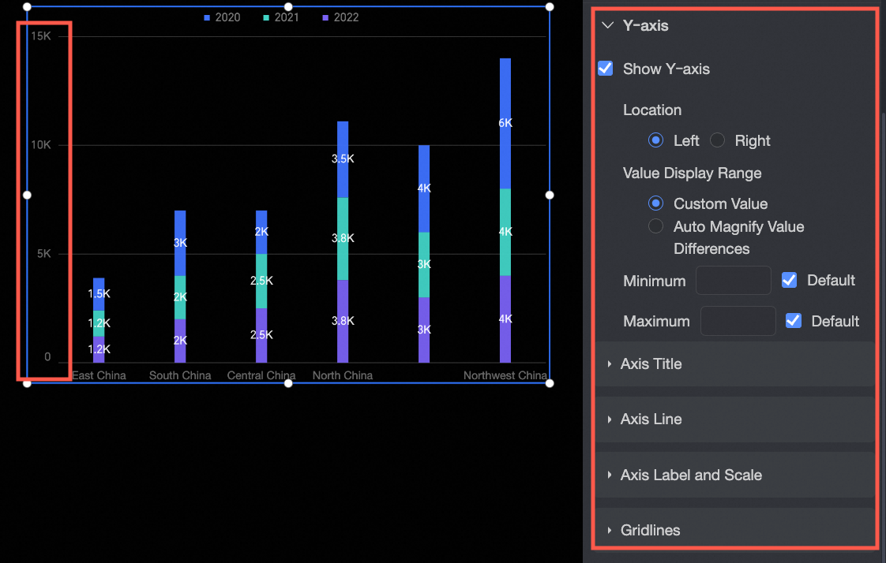The image size is (886, 563).
Task: Click the 3.5K segment of North China bar
Action: pyautogui.click(x=343, y=159)
